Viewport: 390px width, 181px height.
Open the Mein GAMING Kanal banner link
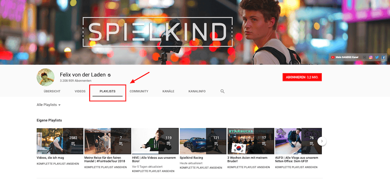click(345, 57)
